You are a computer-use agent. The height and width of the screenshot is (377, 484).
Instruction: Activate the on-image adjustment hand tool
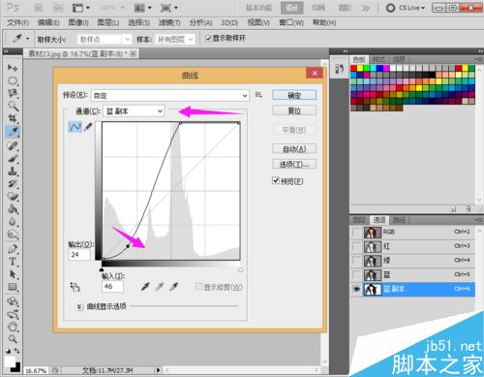(x=75, y=287)
